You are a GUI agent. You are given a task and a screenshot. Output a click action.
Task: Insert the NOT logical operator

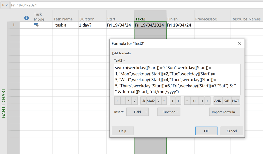[235, 101]
